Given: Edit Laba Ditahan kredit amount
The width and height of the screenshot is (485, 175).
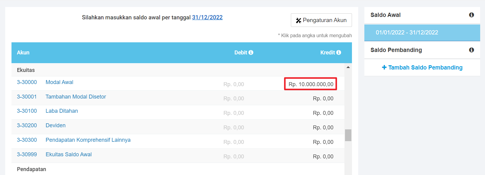Looking at the screenshot, I should tap(323, 113).
